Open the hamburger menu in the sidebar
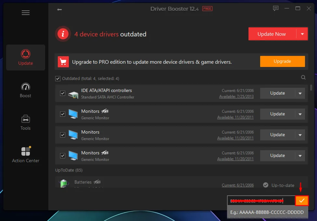This screenshot has height=221, width=317. tap(26, 13)
